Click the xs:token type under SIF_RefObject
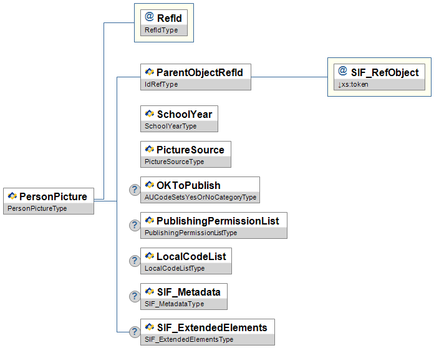The height and width of the screenshot is (348, 434). 355,84
